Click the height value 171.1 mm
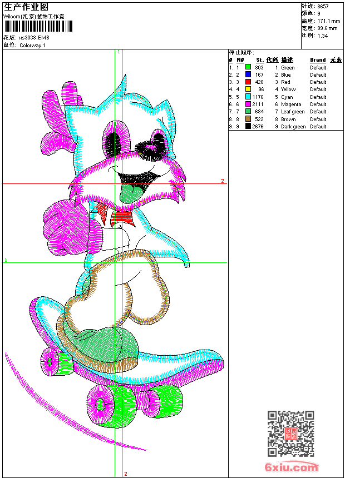The width and height of the screenshot is (345, 478). [x=329, y=21]
